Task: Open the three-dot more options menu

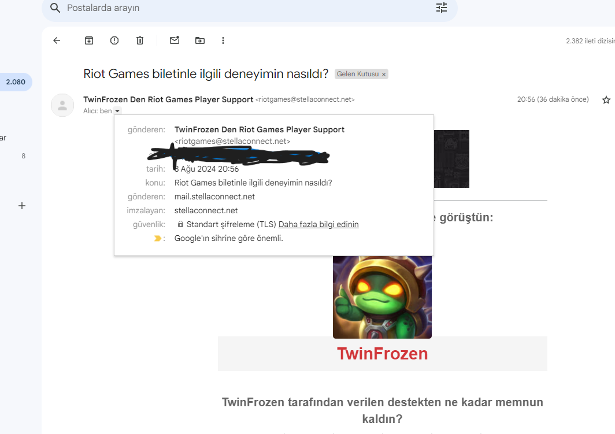Action: tap(223, 40)
